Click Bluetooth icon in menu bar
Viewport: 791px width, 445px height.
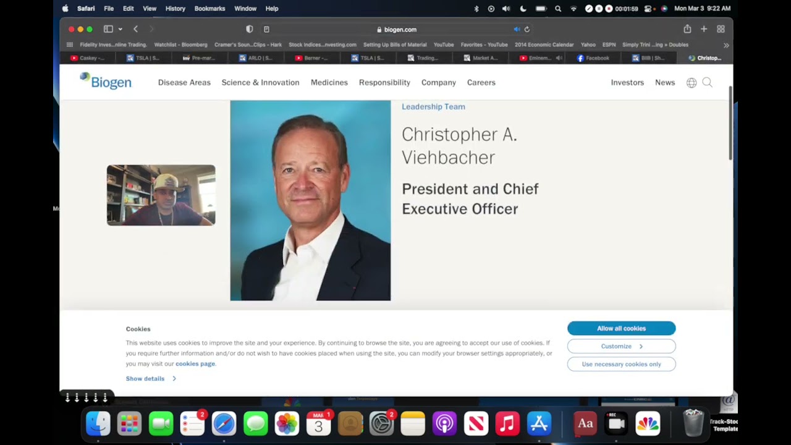pos(476,9)
